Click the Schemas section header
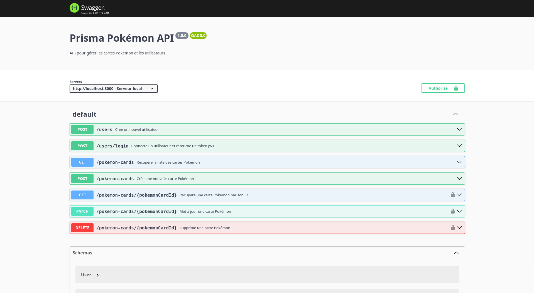534x293 pixels. 82,253
